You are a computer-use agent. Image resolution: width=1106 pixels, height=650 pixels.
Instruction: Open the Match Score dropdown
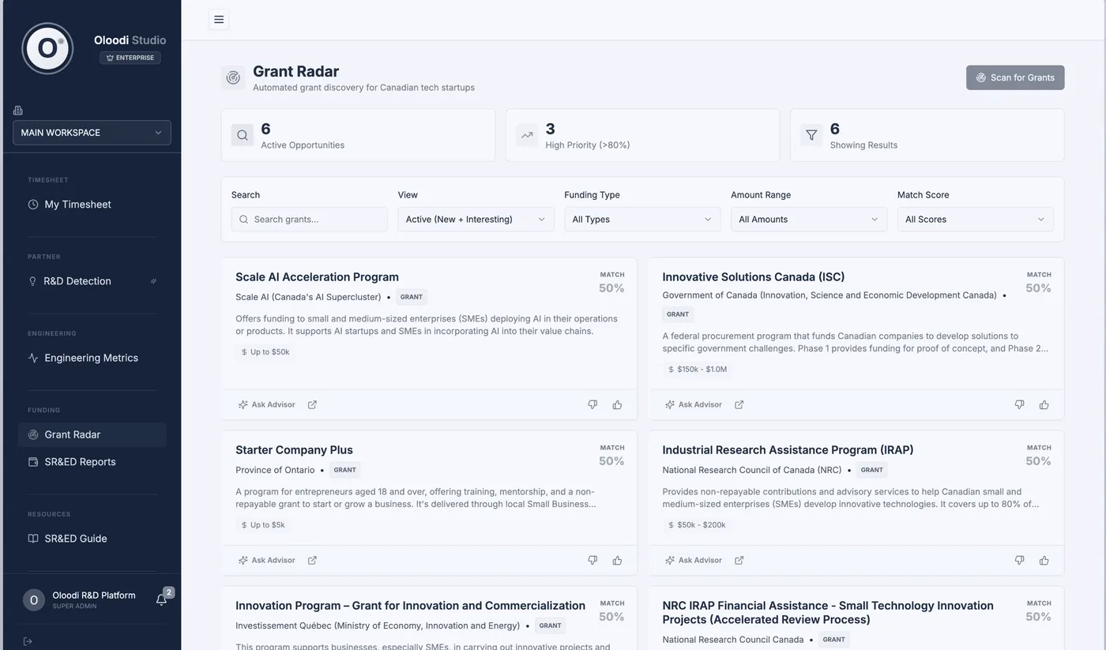pyautogui.click(x=975, y=220)
